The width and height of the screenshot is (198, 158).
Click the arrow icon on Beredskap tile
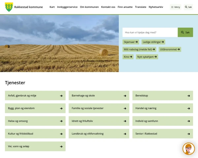pos(188,96)
